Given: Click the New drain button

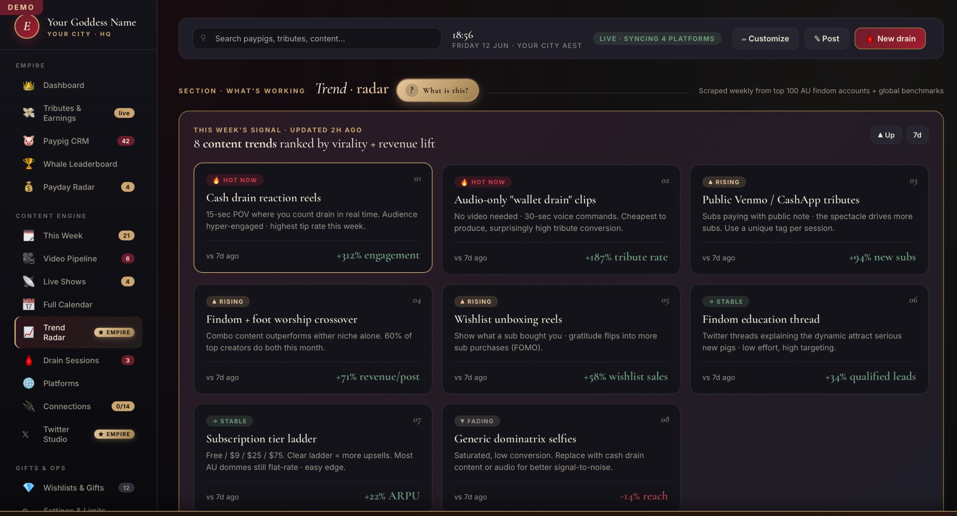Looking at the screenshot, I should (x=890, y=39).
